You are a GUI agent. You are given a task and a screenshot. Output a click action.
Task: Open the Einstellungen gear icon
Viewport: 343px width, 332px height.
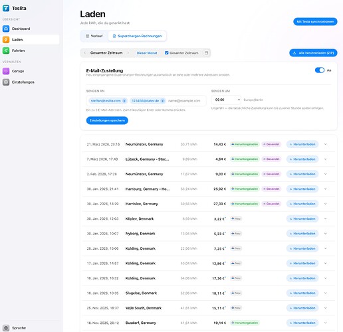pyautogui.click(x=6, y=82)
